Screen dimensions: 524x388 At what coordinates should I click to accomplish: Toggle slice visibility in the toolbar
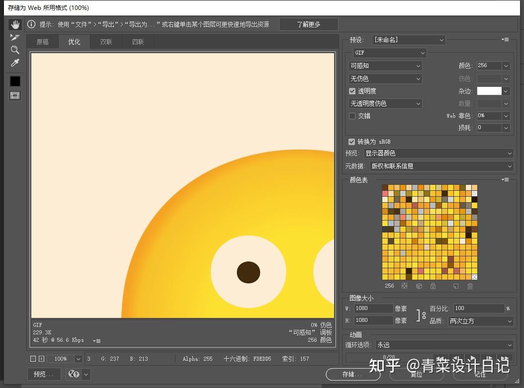click(x=15, y=95)
